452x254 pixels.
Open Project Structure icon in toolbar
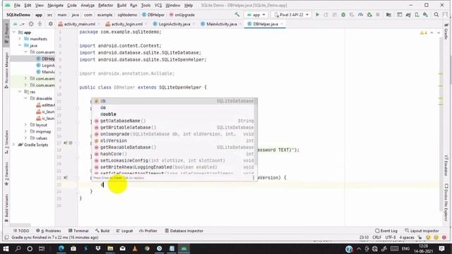pyautogui.click(x=388, y=14)
